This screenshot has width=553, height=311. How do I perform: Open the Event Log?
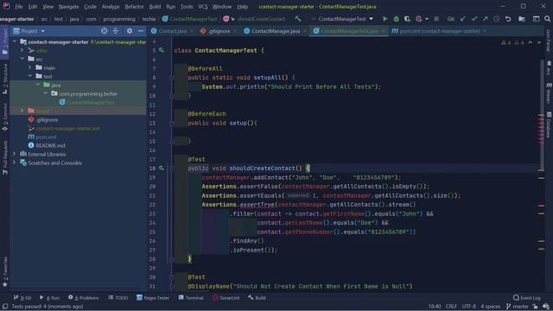coord(527,297)
